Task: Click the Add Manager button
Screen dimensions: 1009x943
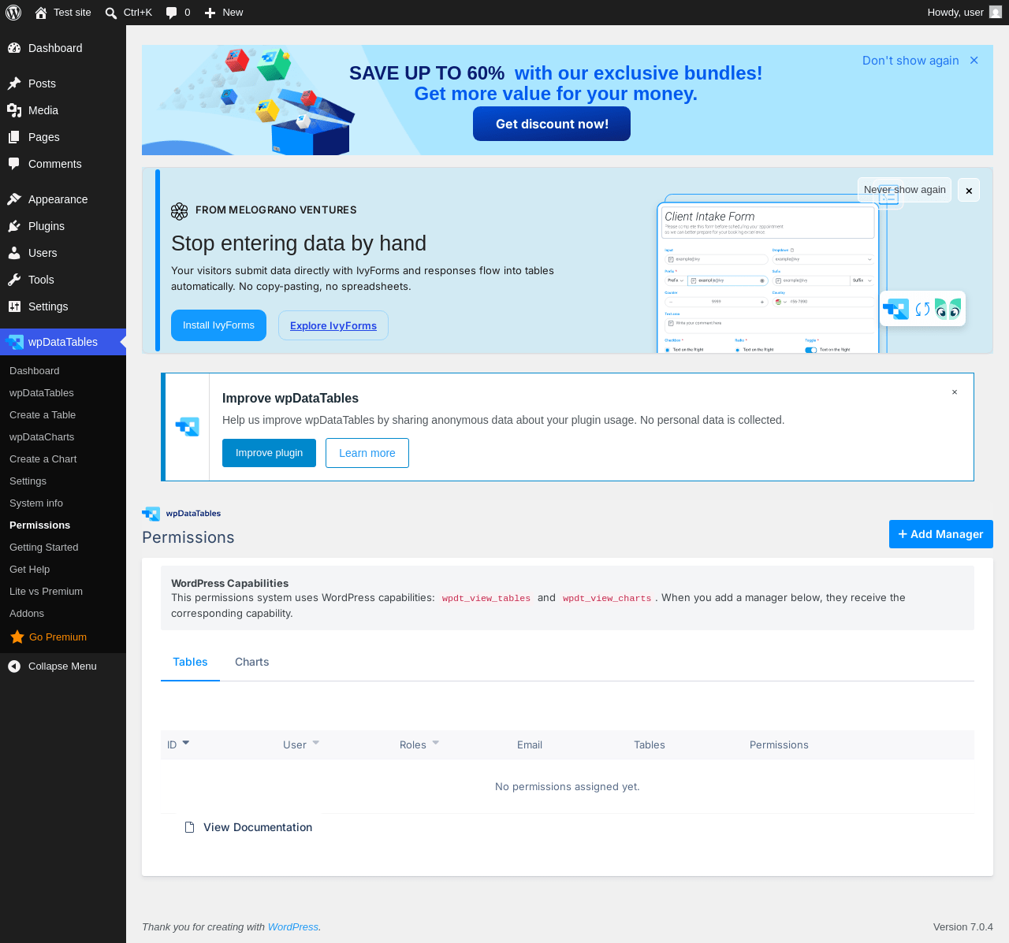Action: (x=941, y=534)
